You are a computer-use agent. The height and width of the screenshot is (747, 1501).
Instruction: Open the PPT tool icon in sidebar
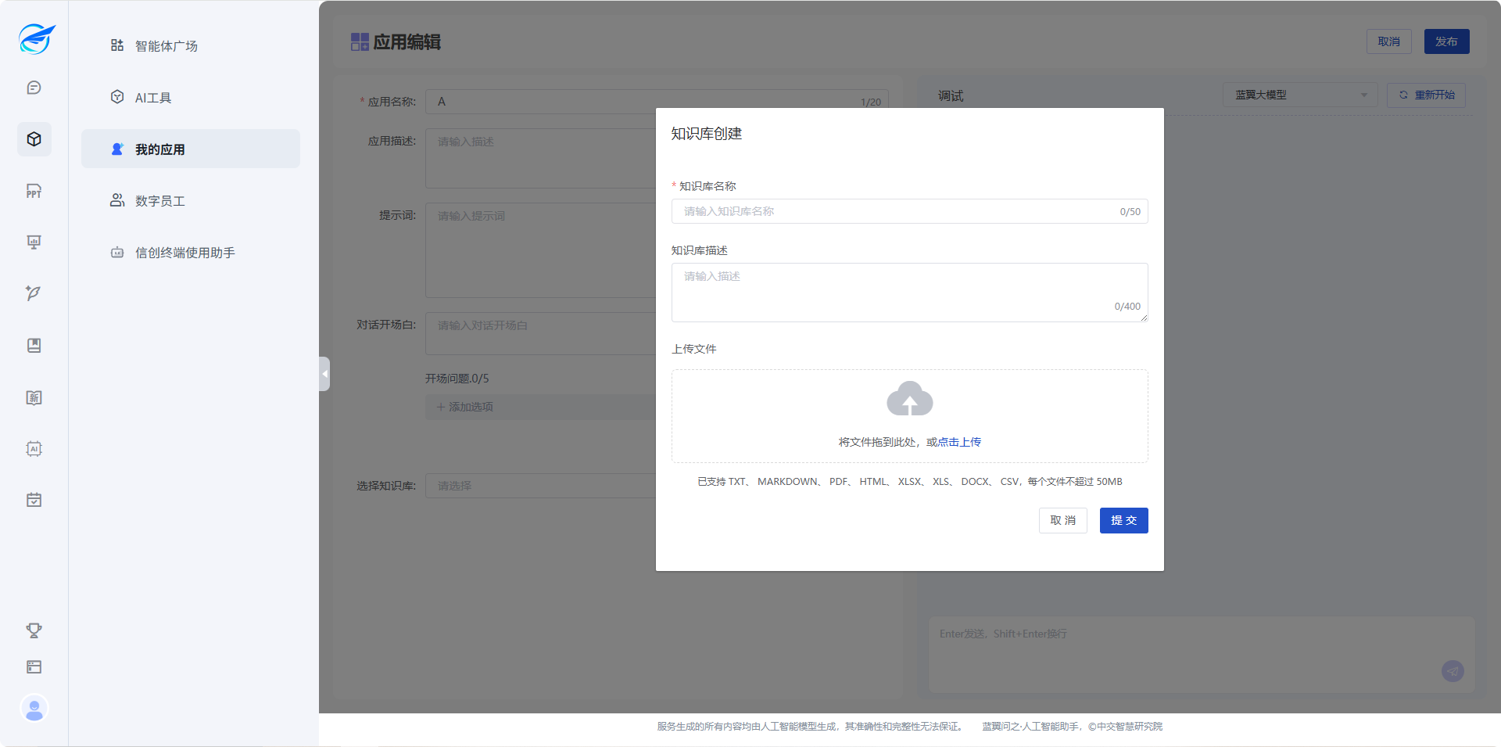tap(34, 192)
